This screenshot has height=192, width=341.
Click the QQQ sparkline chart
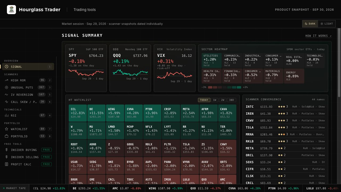(130, 73)
